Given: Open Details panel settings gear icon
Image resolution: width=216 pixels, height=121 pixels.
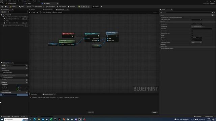Looking at the screenshot, I should coord(215,12).
